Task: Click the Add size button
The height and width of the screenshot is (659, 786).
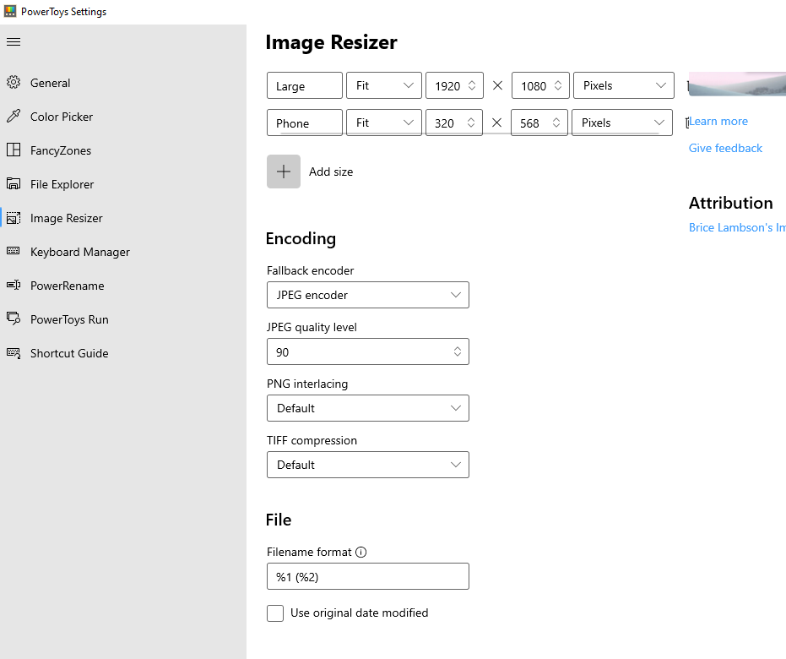Action: [x=283, y=171]
